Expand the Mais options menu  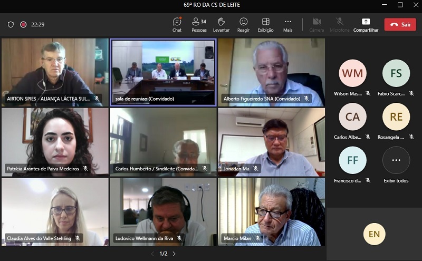[287, 24]
